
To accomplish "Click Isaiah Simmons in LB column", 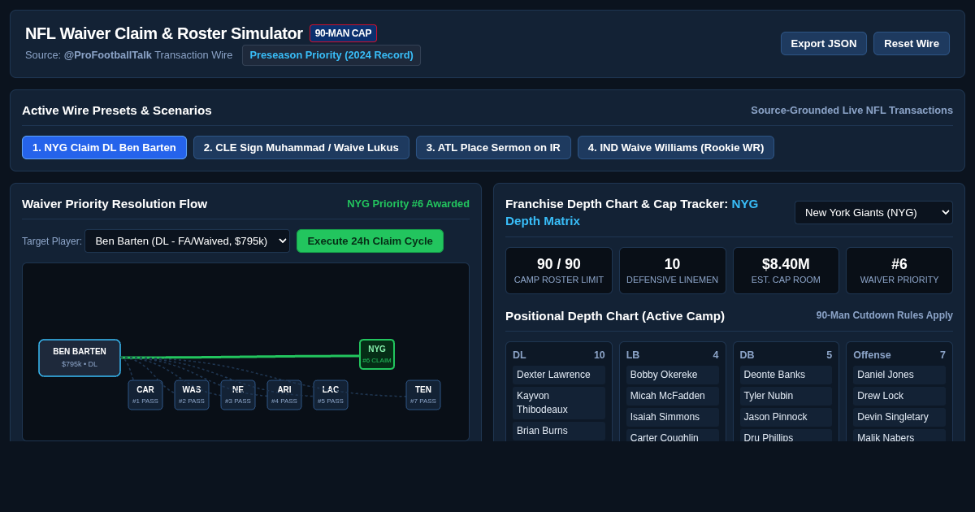I will (x=673, y=417).
